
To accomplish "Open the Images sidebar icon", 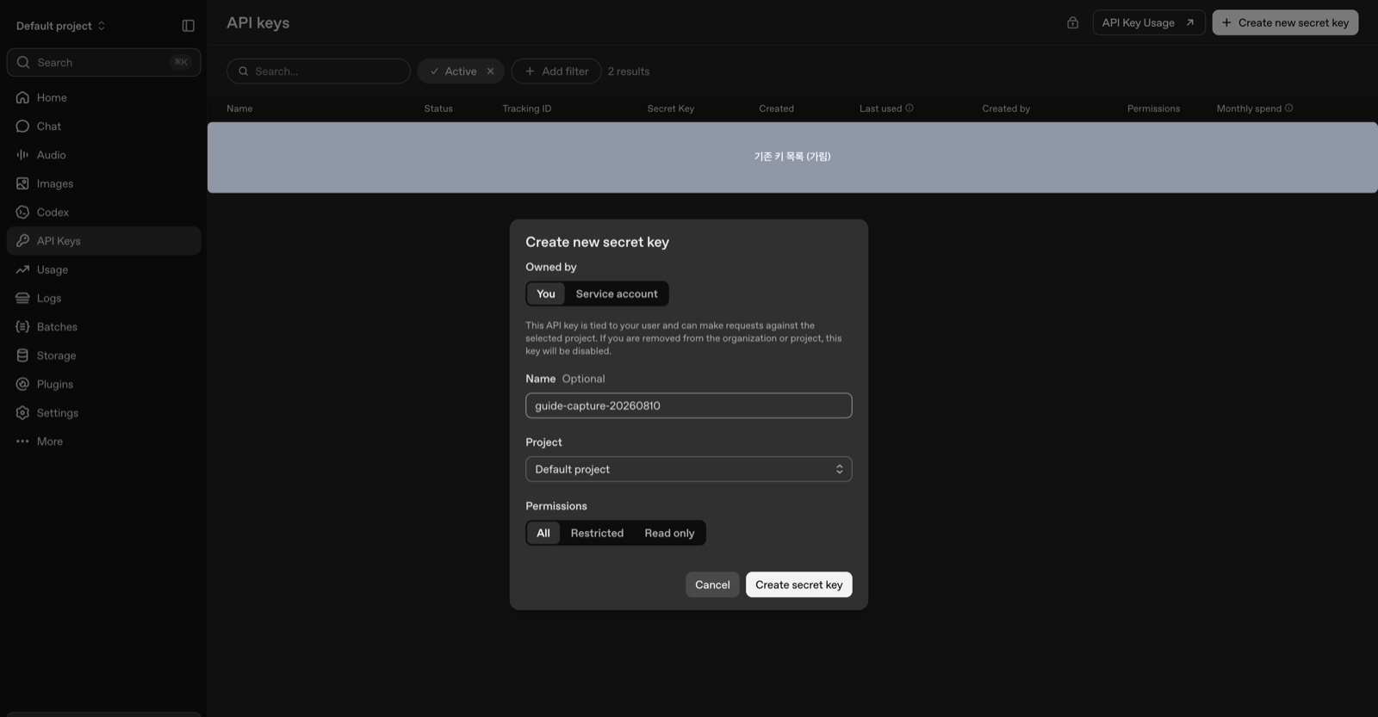I will (x=22, y=183).
